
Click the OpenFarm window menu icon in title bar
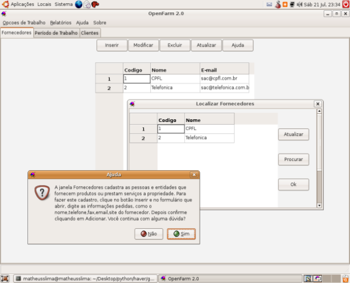(x=4, y=13)
